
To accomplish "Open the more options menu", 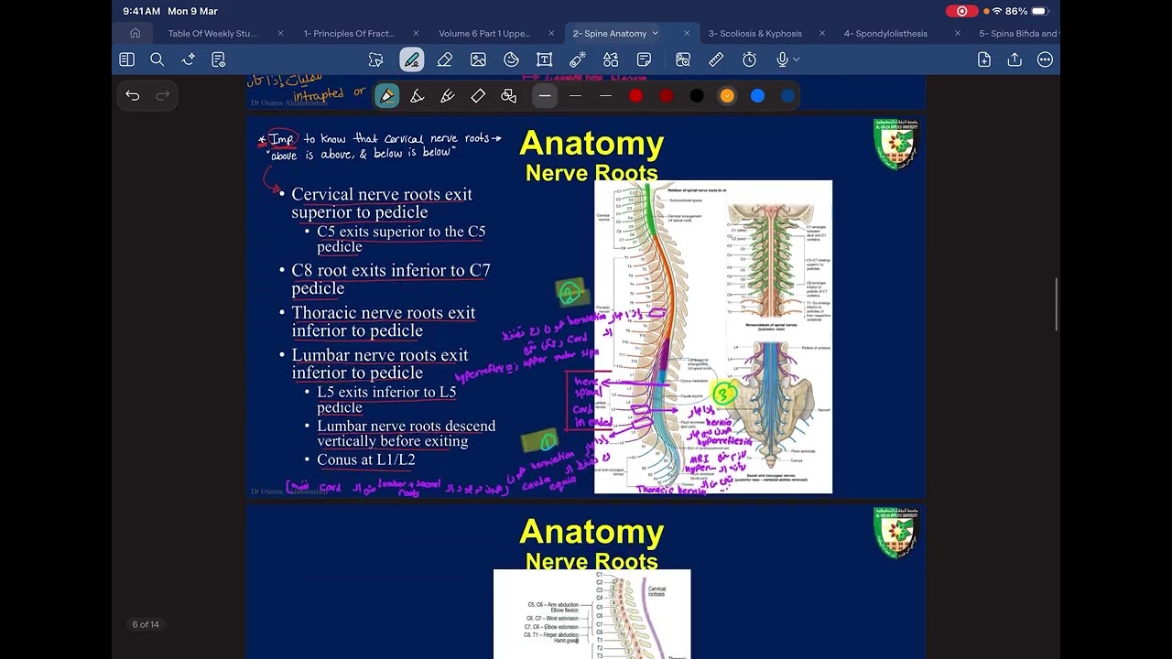I will [x=1045, y=59].
